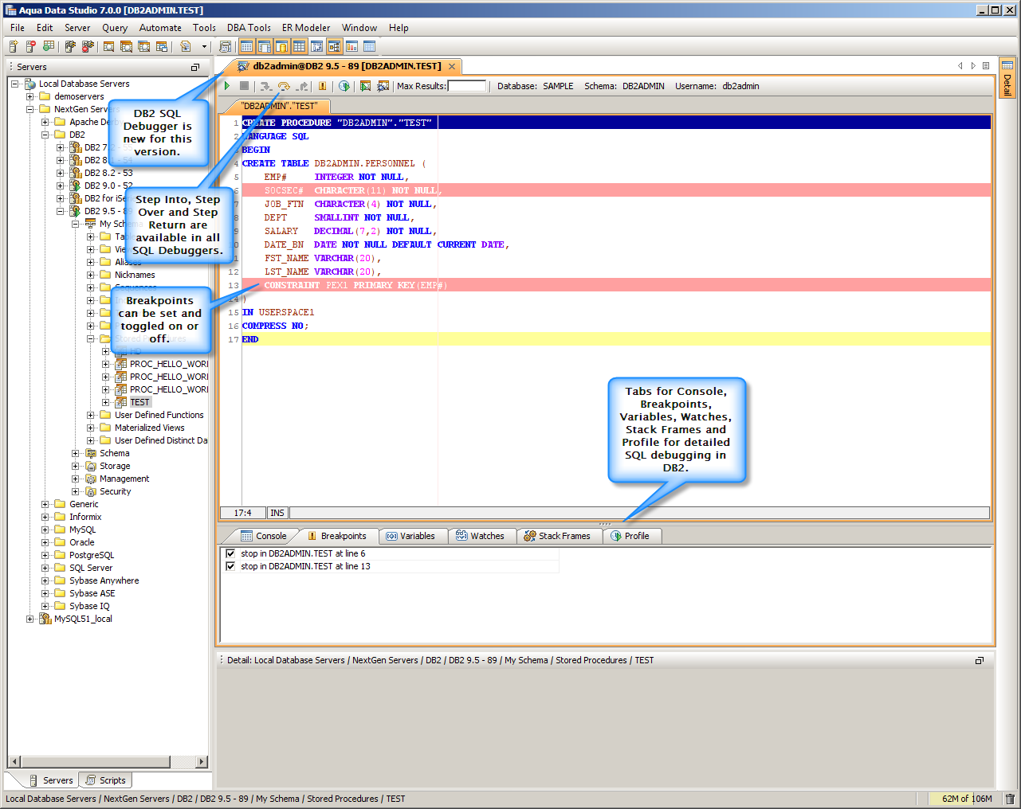Show the editor tab list icon
The image size is (1021, 809).
click(x=986, y=66)
